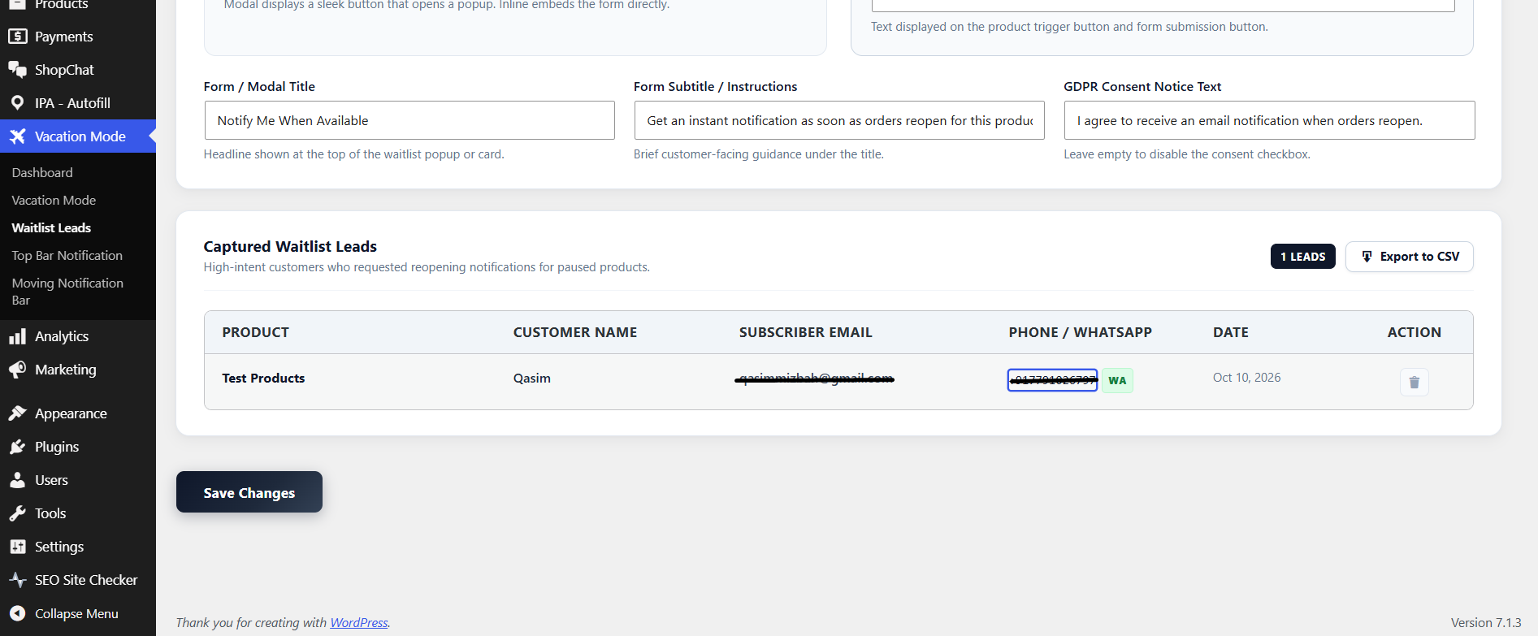Screen dimensions: 1538x636
Task: Click the SUBSCRIBER EMAIL column header
Action: click(x=806, y=332)
